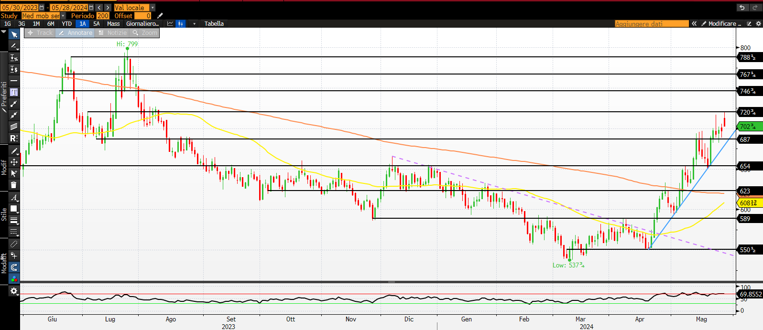Toggle Zoom mode
The height and width of the screenshot is (330, 763).
(145, 33)
